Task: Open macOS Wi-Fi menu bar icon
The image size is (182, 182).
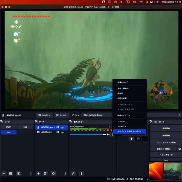Action: pyautogui.click(x=141, y=2)
